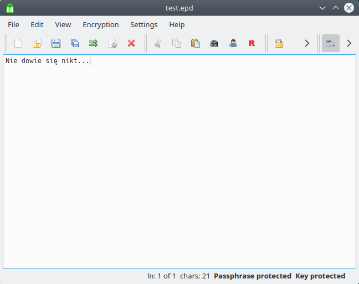Screen dimensions: 359x284
Task: Click the Save As multiple disks icon
Action: (x=75, y=43)
